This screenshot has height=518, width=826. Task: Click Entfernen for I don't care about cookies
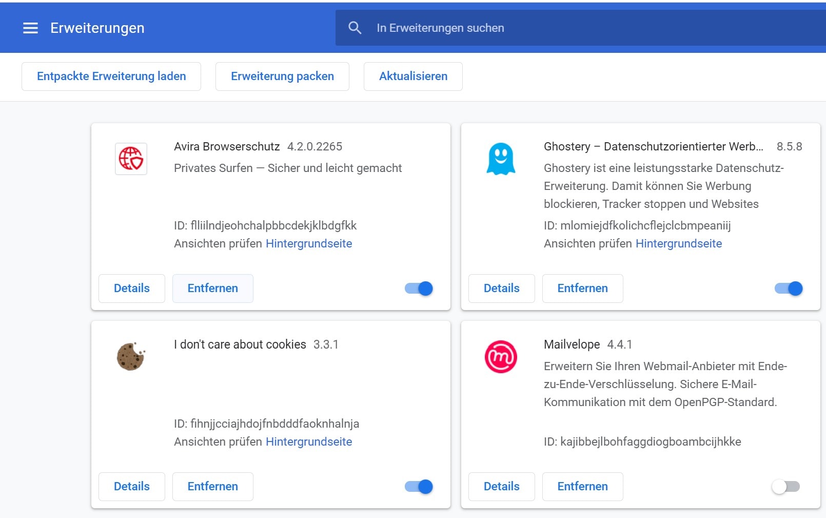tap(213, 487)
